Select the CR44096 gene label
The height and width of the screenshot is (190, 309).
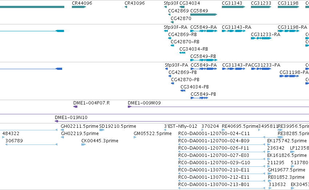tap(82, 3)
